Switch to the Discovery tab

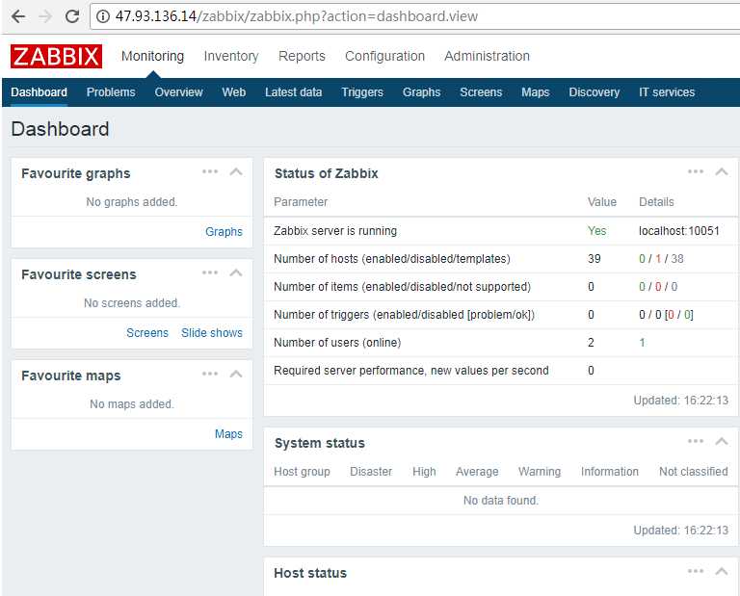click(x=595, y=92)
